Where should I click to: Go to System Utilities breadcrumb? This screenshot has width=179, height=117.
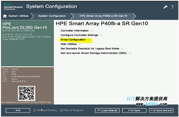tap(18, 16)
